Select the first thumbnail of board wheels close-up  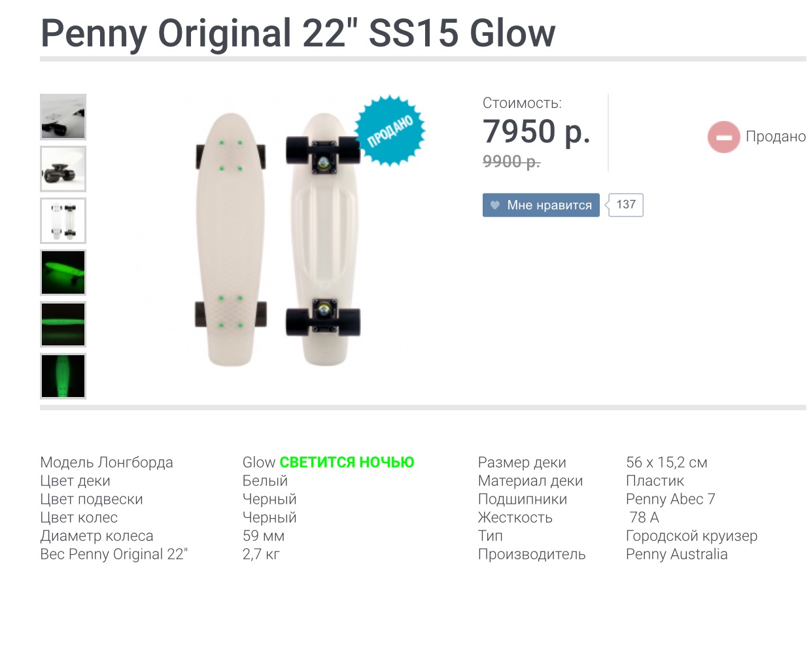63,117
